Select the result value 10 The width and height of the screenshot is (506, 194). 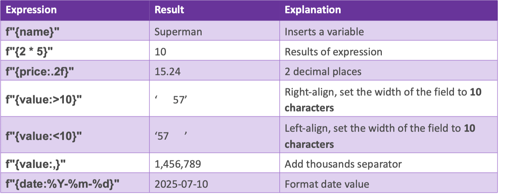[160, 52]
